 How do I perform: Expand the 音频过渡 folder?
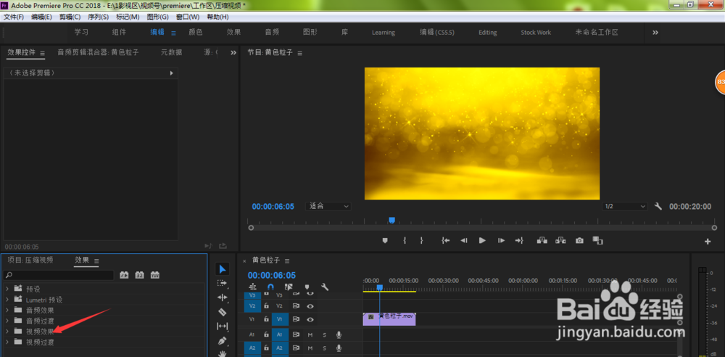(7, 321)
